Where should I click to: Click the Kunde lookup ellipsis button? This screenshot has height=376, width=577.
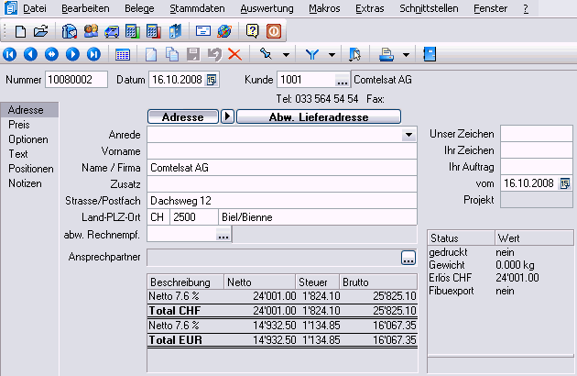[x=341, y=81]
